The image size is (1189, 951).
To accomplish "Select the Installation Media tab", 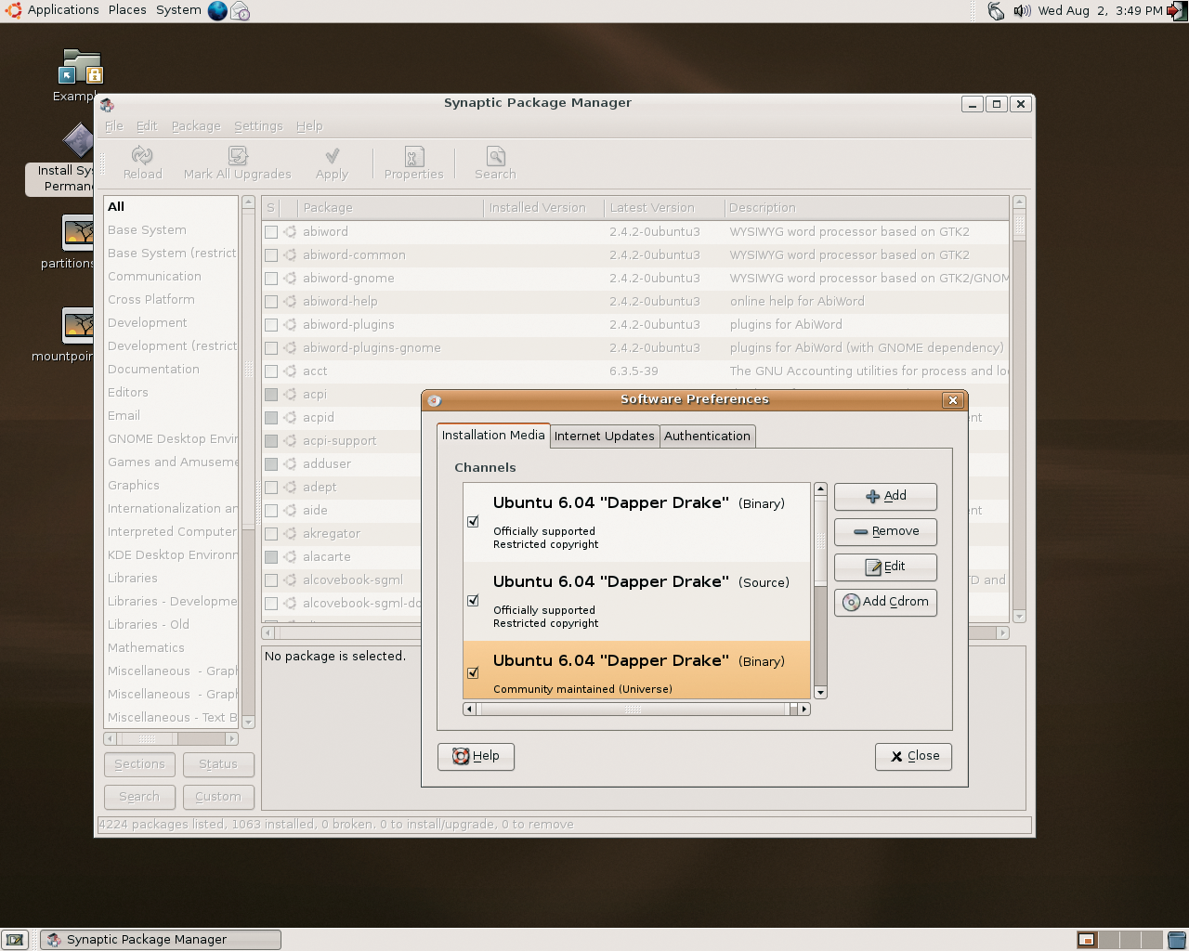I will (493, 436).
